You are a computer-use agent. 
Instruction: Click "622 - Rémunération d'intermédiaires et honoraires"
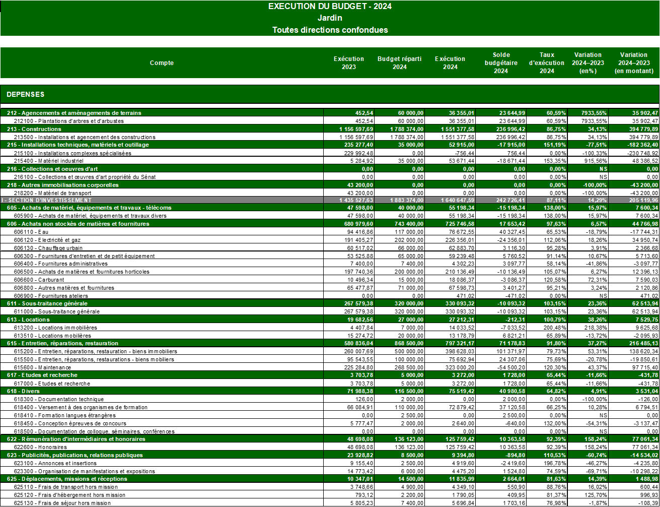pyautogui.click(x=76, y=439)
